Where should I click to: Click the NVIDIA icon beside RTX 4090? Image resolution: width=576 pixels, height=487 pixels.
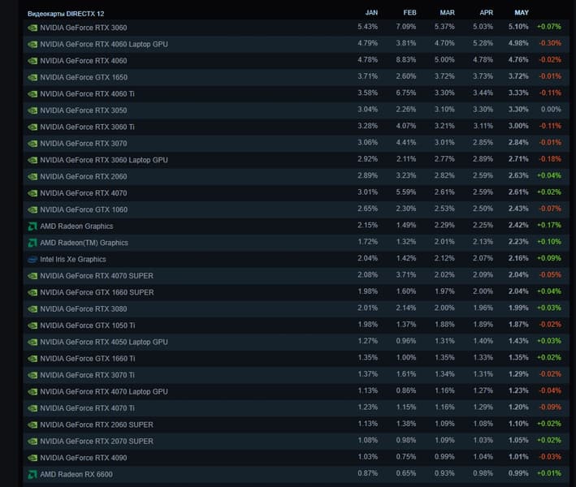(x=32, y=458)
